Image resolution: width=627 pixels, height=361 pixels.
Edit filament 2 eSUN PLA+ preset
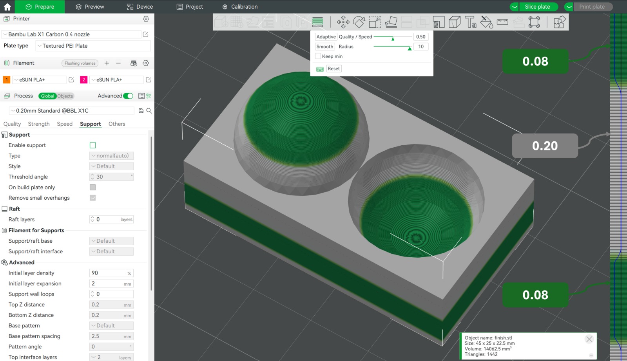(149, 80)
